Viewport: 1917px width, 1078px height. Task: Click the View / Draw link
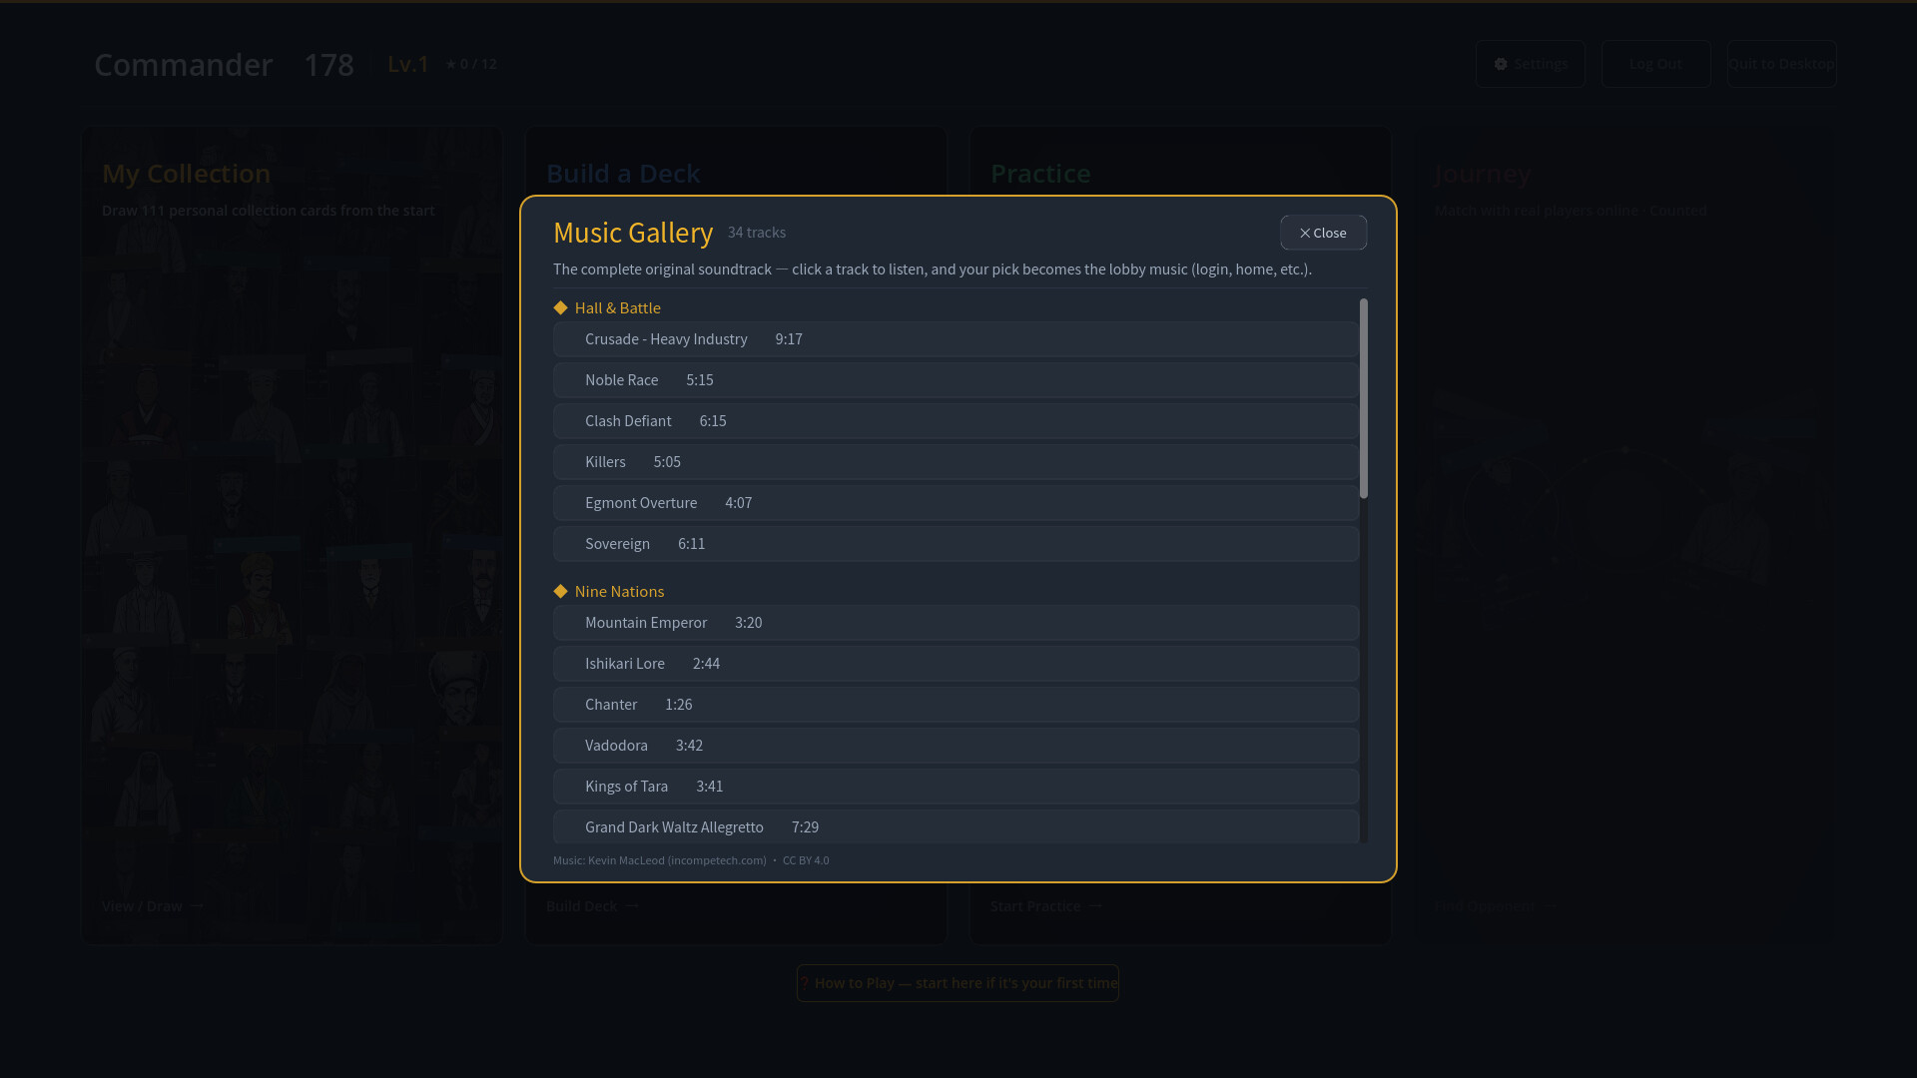(x=152, y=906)
